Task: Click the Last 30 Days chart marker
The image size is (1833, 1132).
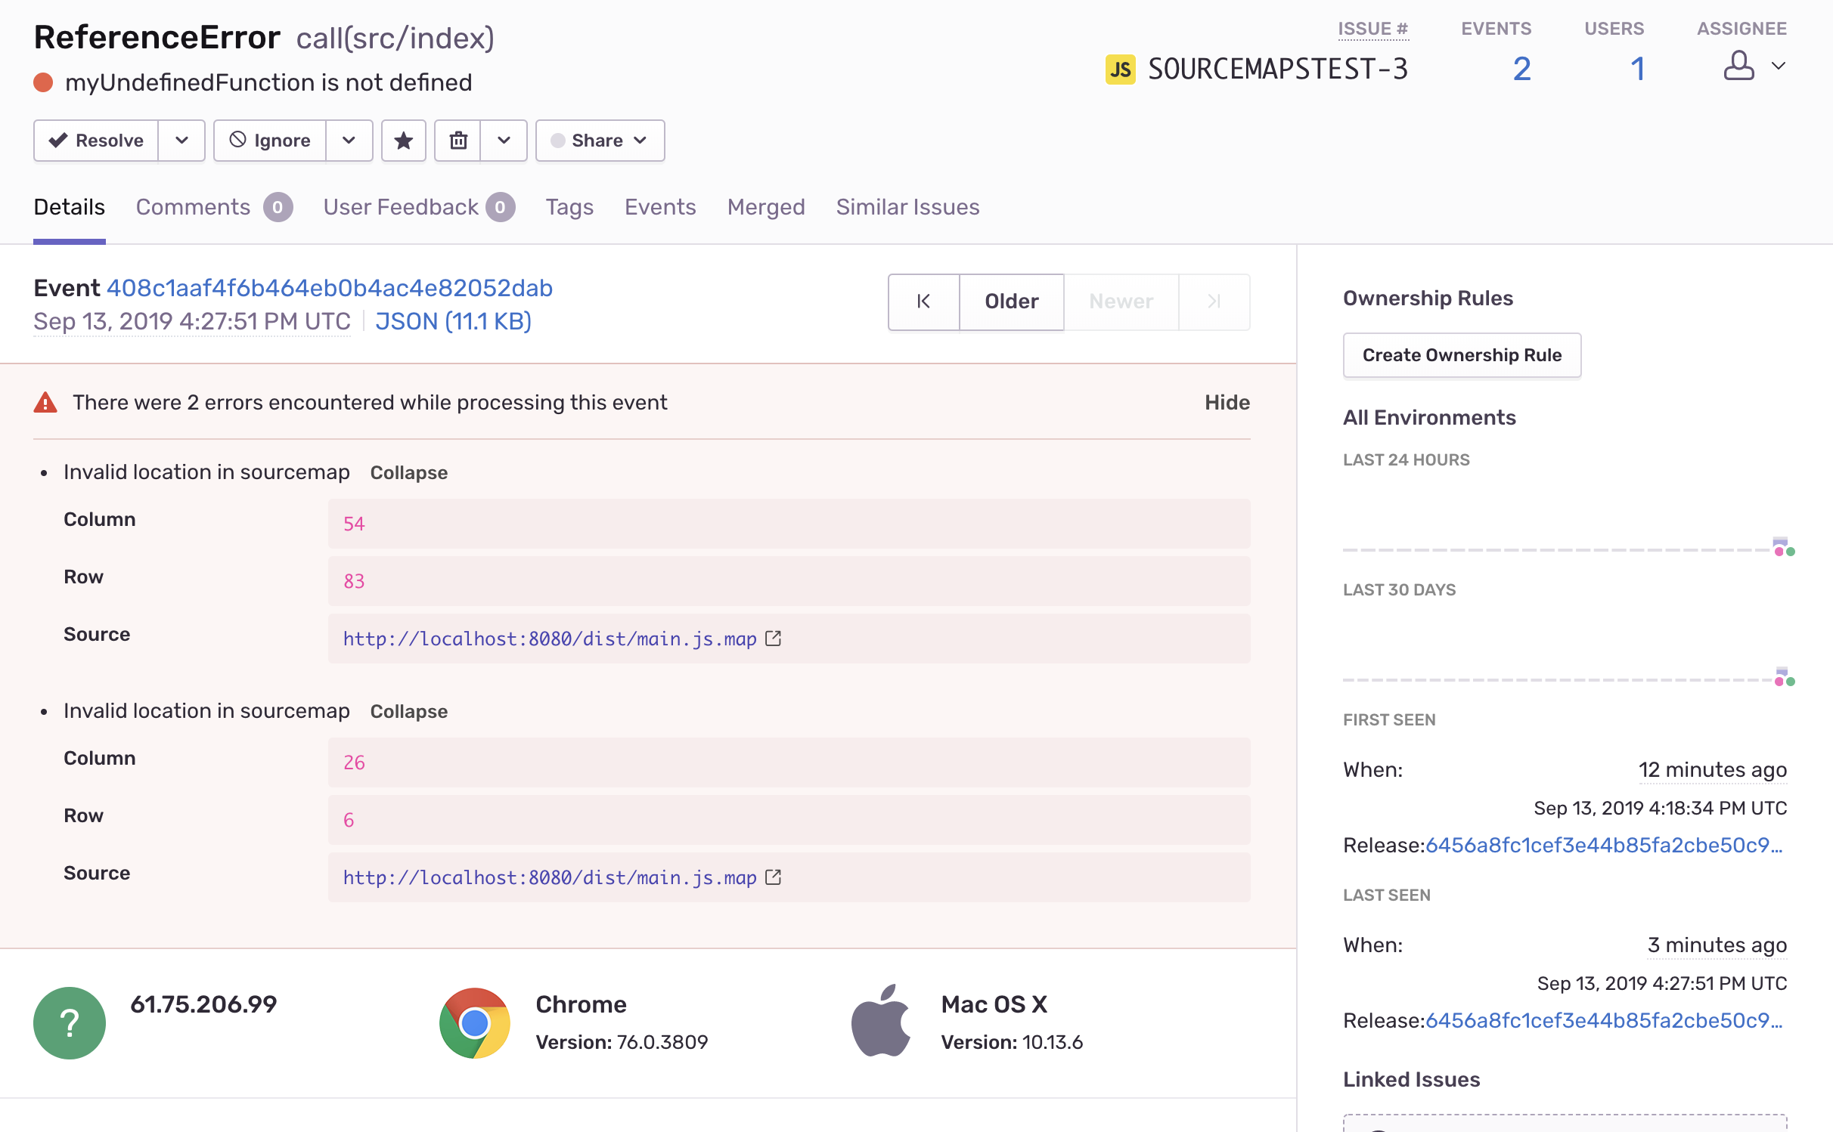Action: 1784,677
